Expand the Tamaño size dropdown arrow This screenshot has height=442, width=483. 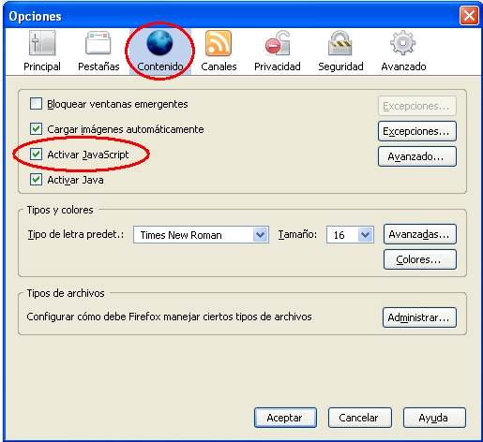tap(365, 235)
